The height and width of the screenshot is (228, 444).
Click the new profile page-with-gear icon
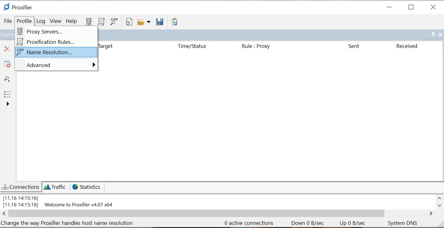pos(129,22)
